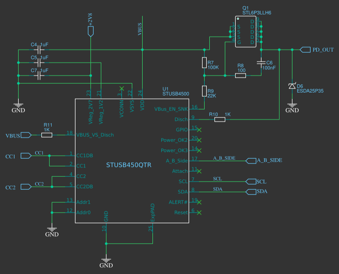The width and height of the screenshot is (339, 274).
Task: Click the VBUS input net port
Action: (26, 135)
